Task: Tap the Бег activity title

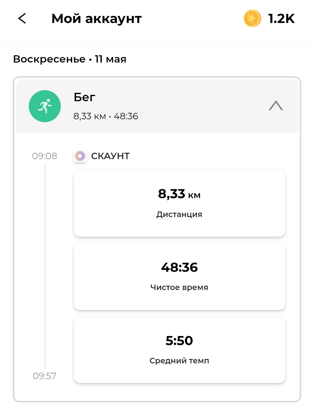Action: click(x=84, y=97)
